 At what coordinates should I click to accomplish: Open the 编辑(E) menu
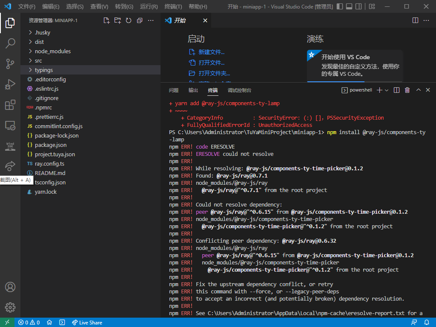51,6
